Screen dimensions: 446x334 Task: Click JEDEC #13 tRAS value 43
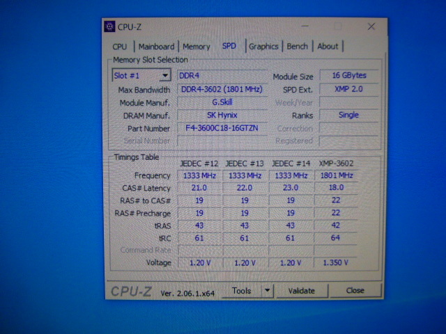(x=245, y=225)
